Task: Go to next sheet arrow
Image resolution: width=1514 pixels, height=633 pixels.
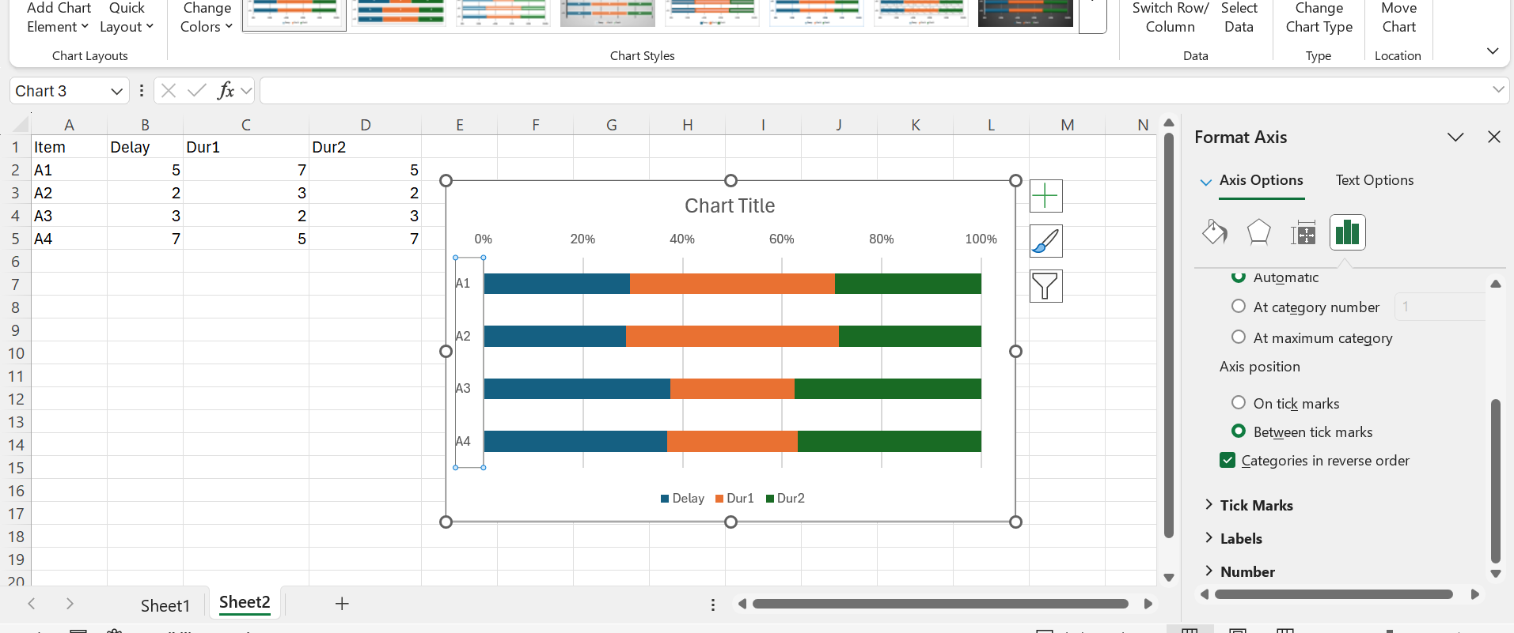Action: point(70,604)
